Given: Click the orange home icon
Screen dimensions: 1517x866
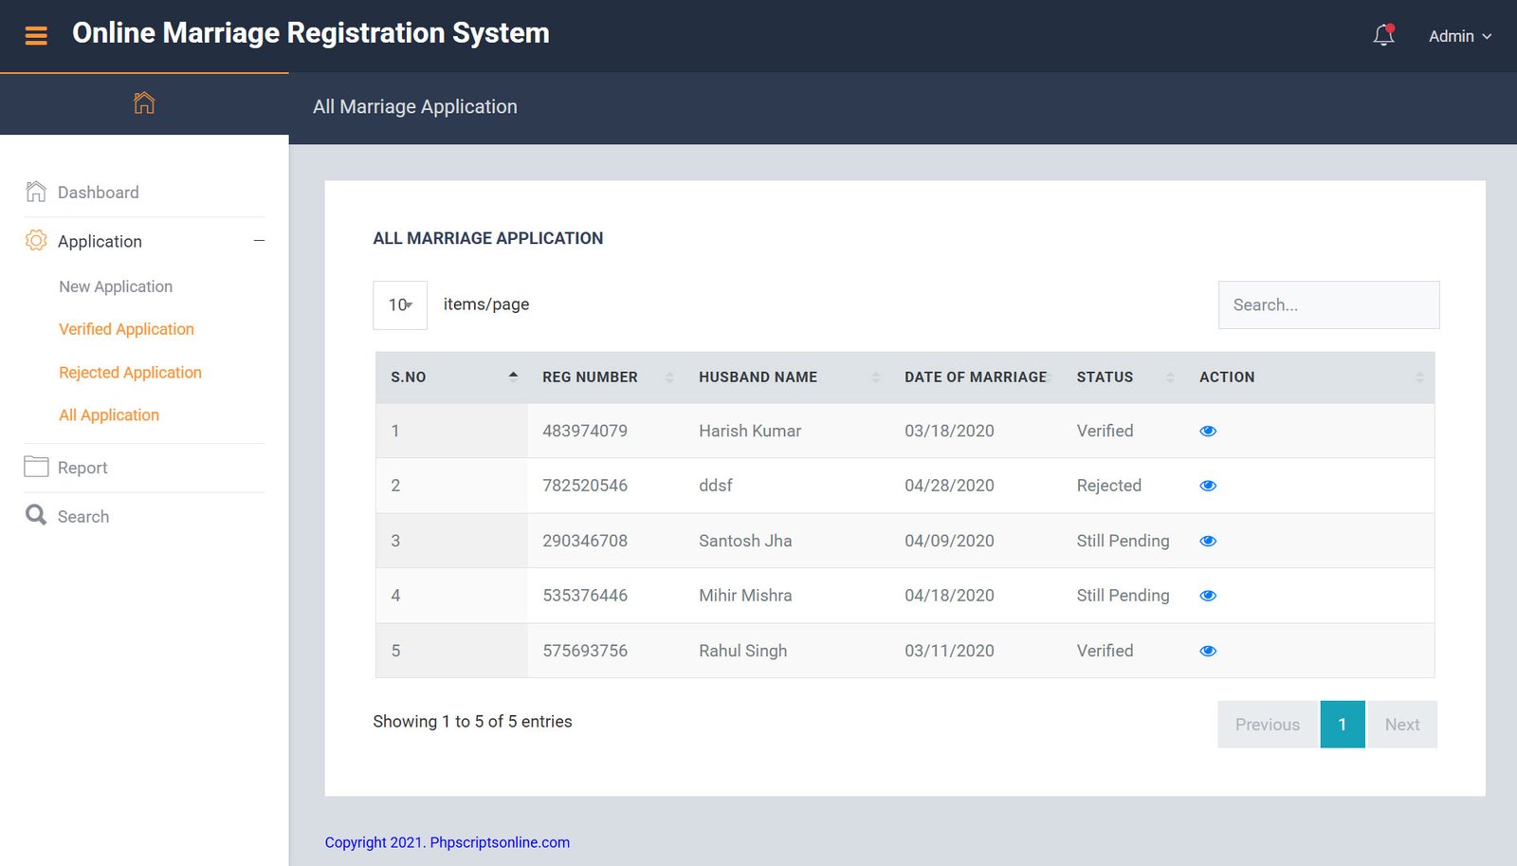Looking at the screenshot, I should click(144, 102).
